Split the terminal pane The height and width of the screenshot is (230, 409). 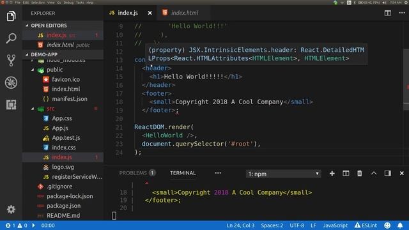coord(346,173)
